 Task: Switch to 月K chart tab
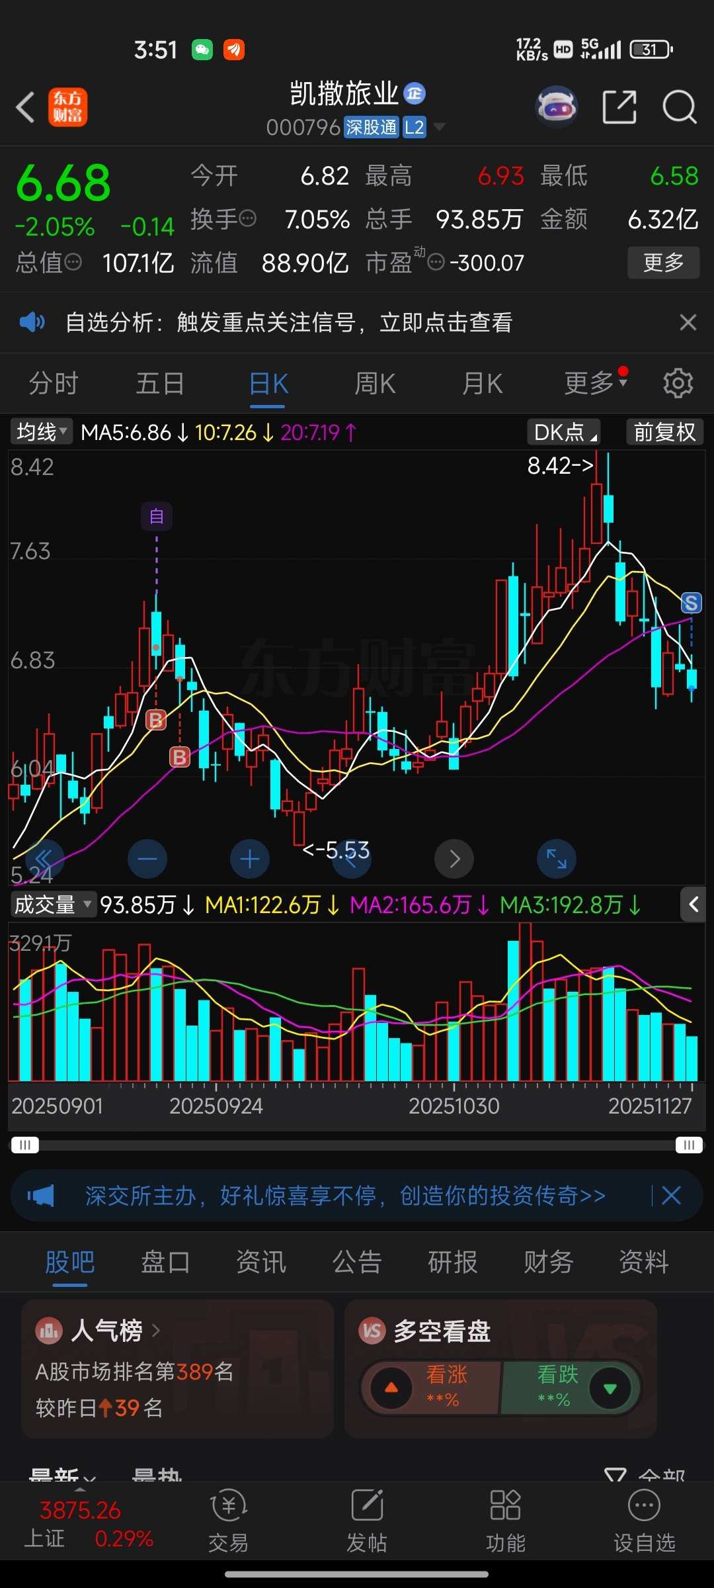[482, 383]
